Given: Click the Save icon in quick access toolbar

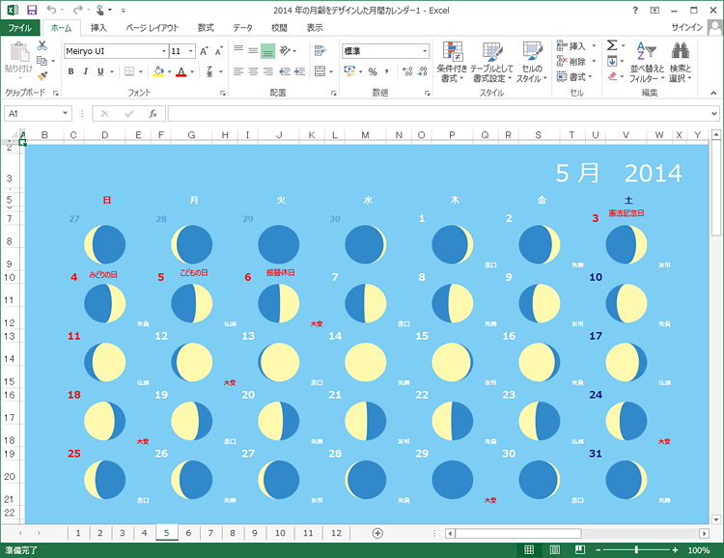Looking at the screenshot, I should coord(32,10).
